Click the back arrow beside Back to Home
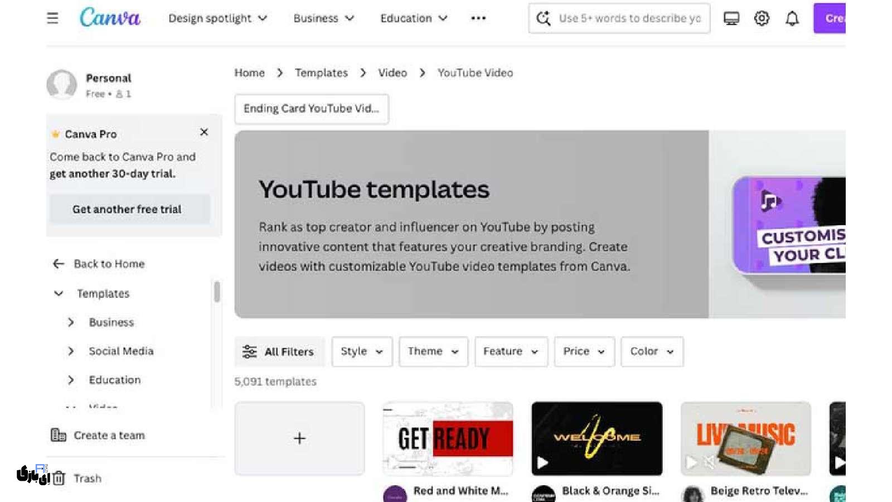The width and height of the screenshot is (892, 502). 59,264
